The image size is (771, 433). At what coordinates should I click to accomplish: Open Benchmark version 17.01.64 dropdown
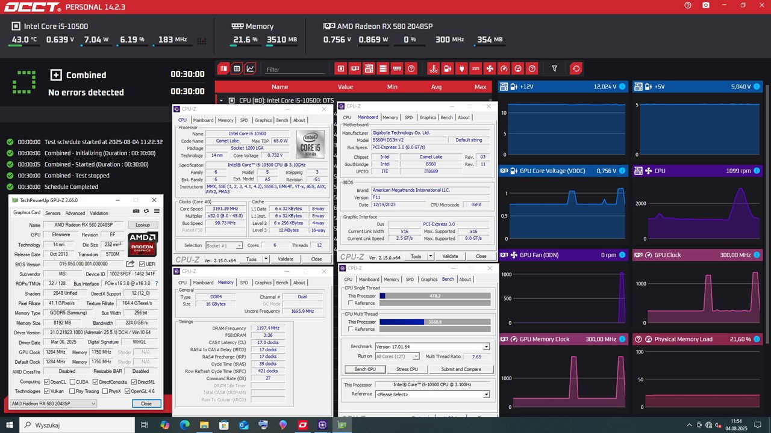pos(432,346)
